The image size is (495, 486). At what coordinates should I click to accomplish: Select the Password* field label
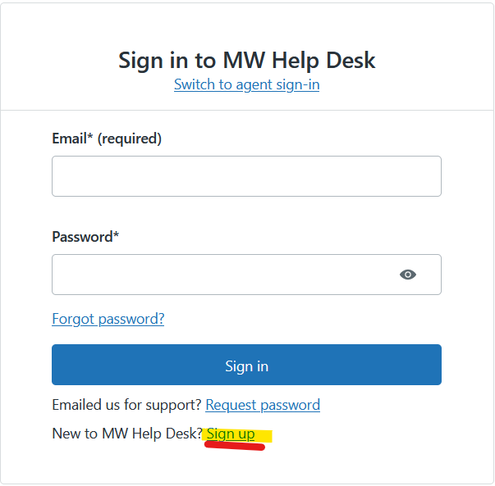[x=85, y=237]
